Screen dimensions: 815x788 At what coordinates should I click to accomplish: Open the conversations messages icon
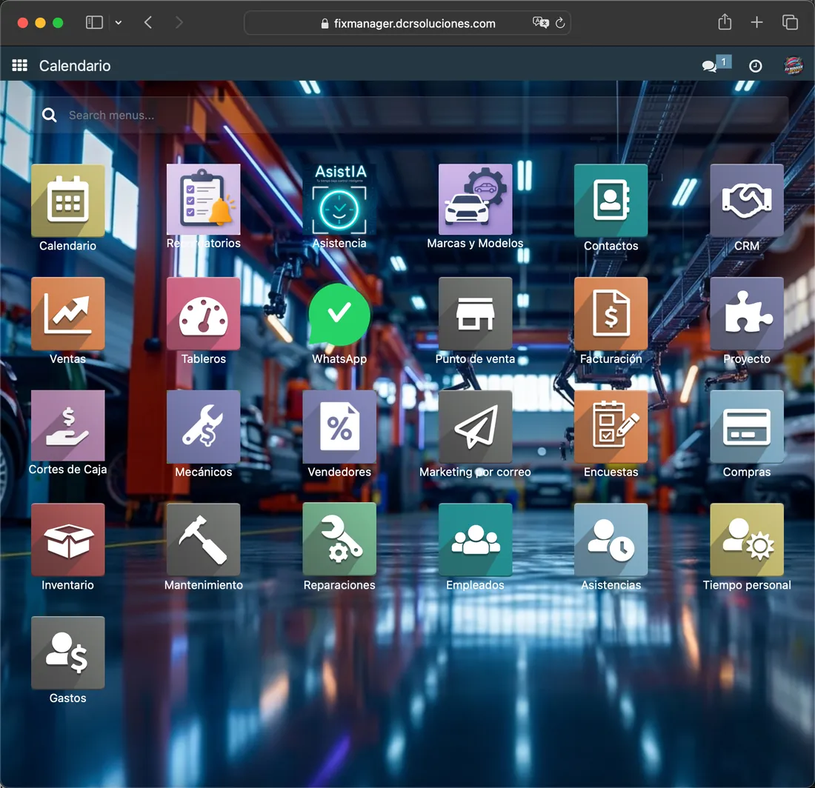[709, 67]
